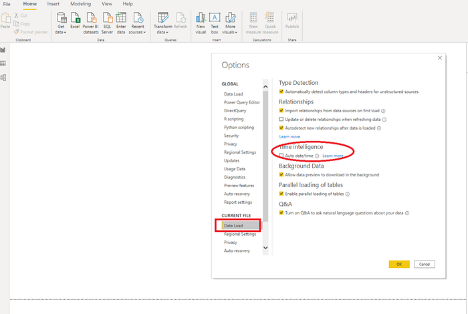Toggle Enable parallel loading of tables checkbox
Screen dimensions: 468x314
(281, 194)
